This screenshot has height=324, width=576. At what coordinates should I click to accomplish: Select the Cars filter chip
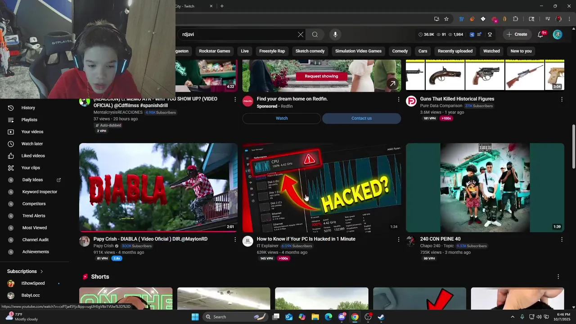coord(423,51)
